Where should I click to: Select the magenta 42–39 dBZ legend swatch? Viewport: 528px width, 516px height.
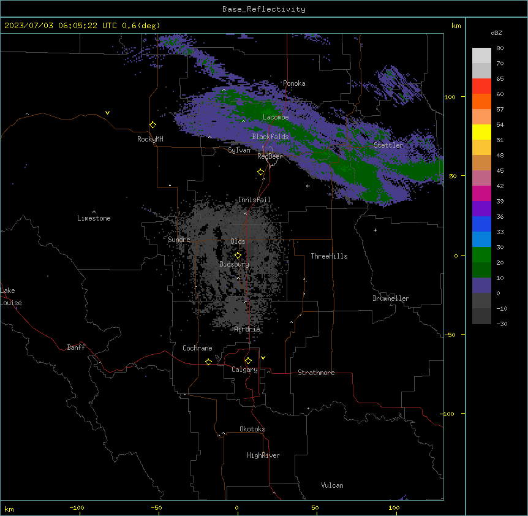tap(481, 193)
